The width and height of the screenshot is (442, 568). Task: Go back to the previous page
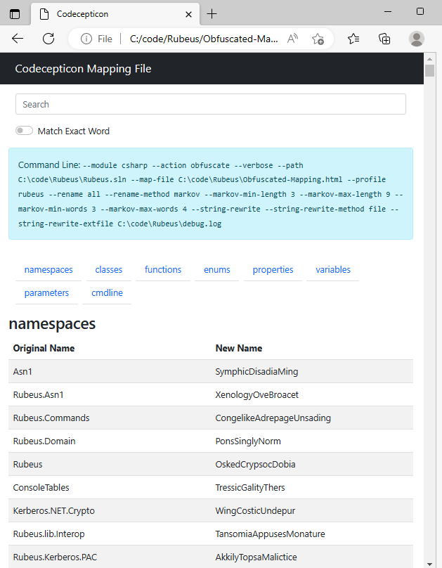point(18,39)
